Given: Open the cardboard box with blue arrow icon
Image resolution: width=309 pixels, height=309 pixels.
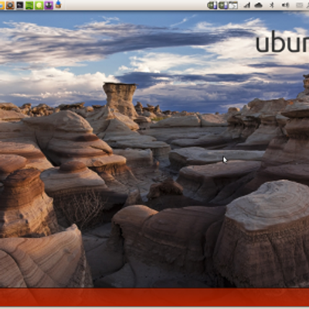Looking at the screenshot, I should point(58,5).
